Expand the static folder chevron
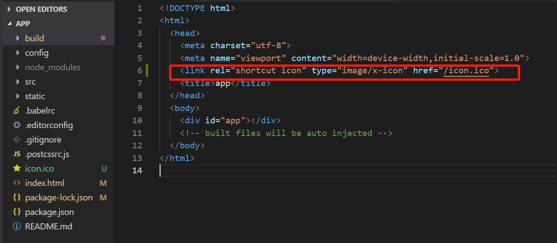 point(18,96)
